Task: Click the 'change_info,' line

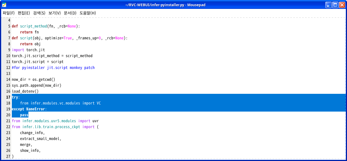Action: pyautogui.click(x=33, y=133)
